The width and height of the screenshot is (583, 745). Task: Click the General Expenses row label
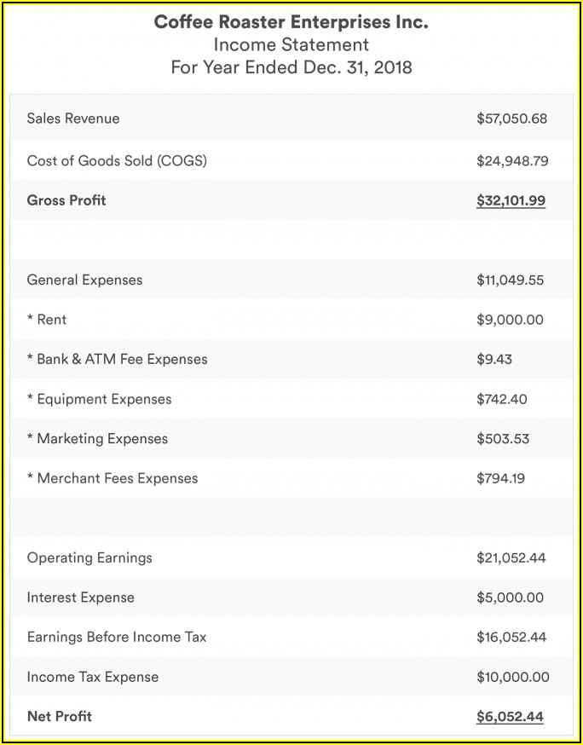pos(84,280)
